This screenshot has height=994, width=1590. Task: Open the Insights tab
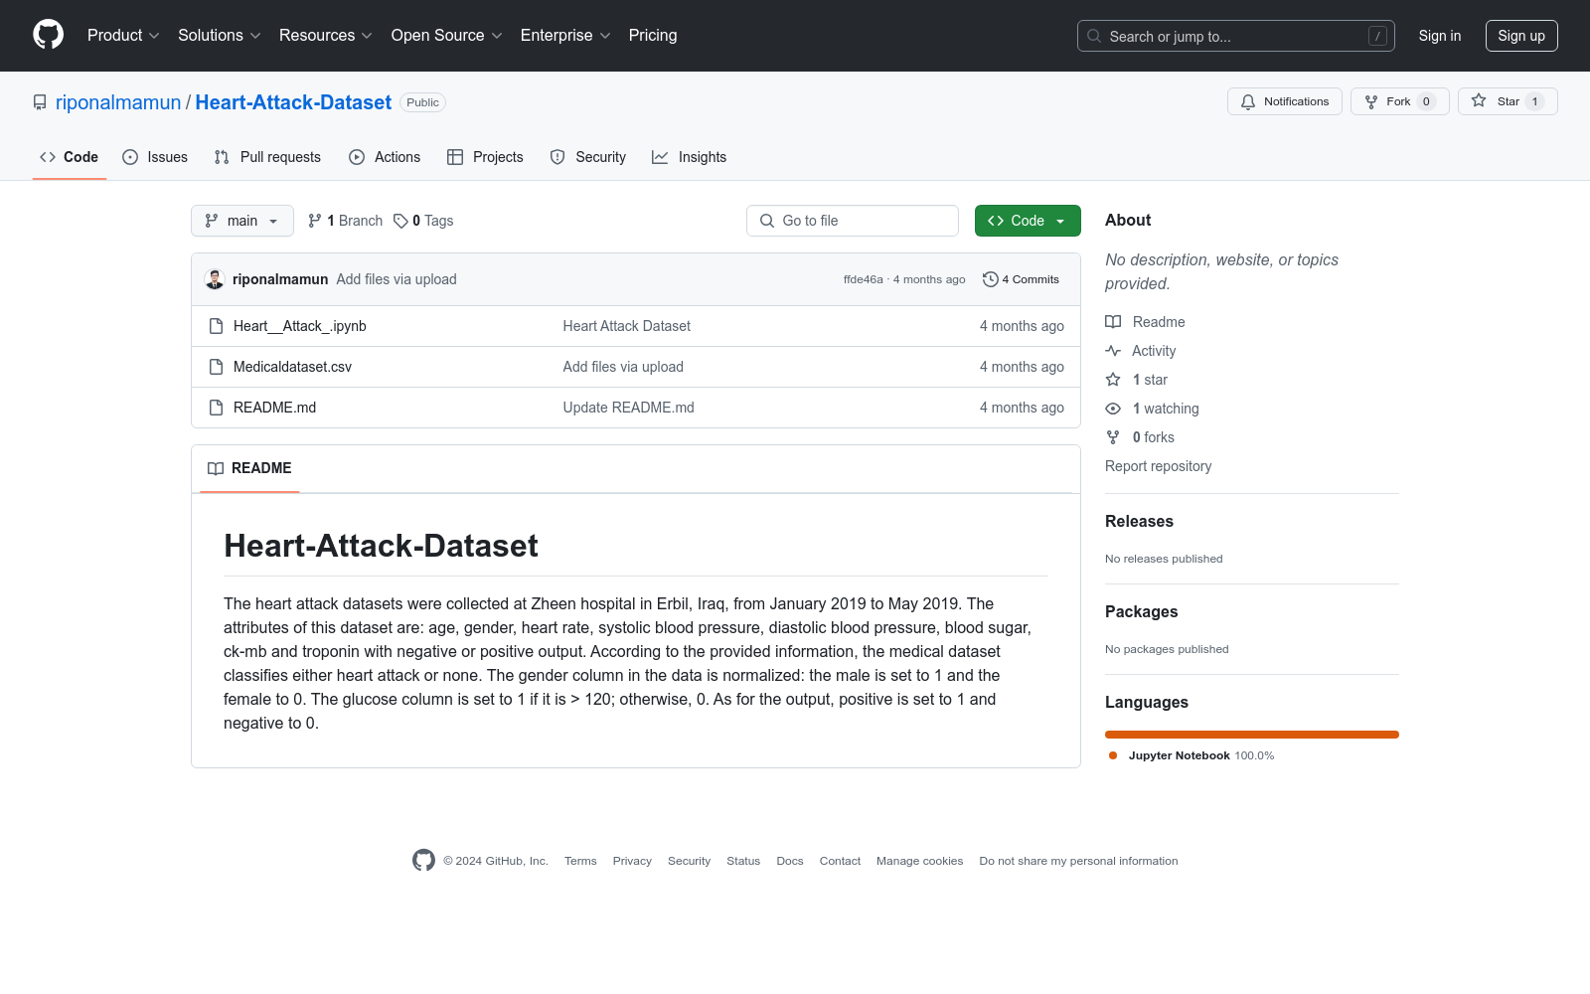[x=690, y=157]
